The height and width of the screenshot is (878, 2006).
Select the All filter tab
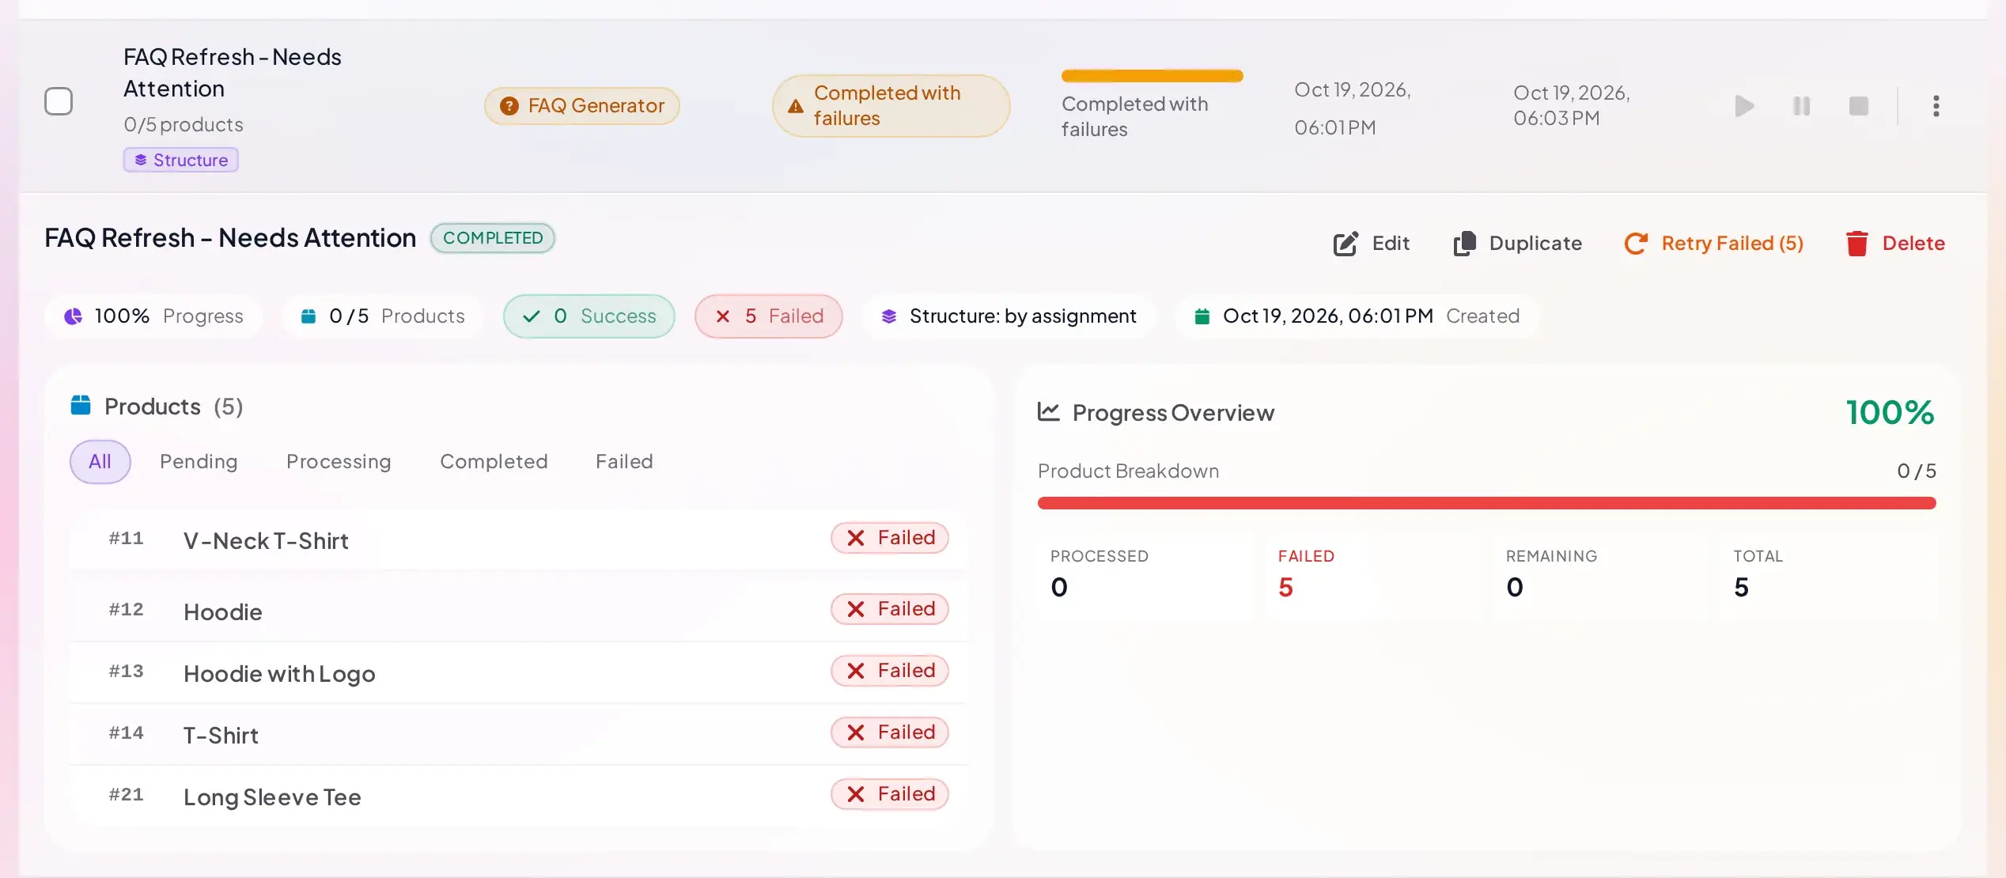click(x=100, y=462)
